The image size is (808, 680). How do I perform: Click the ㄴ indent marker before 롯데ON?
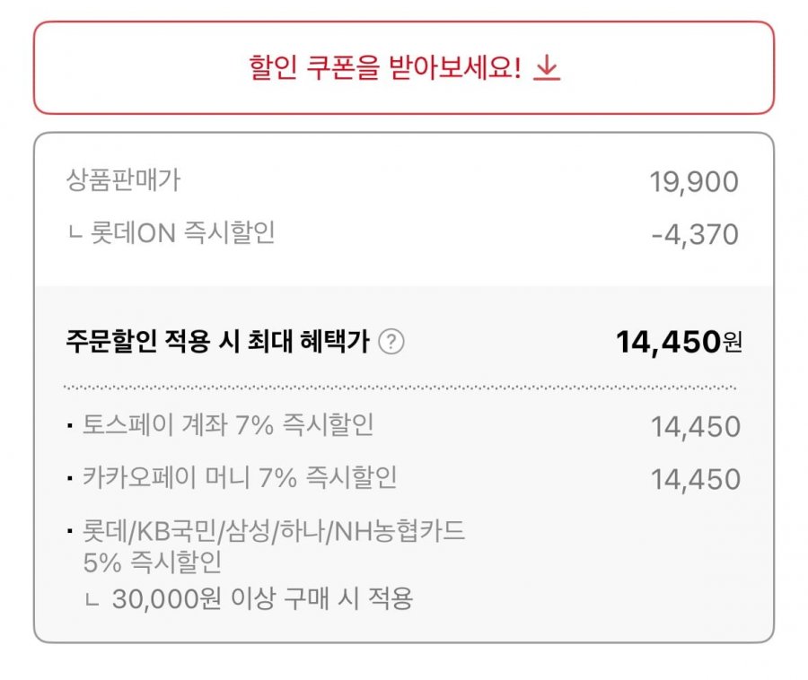point(75,233)
